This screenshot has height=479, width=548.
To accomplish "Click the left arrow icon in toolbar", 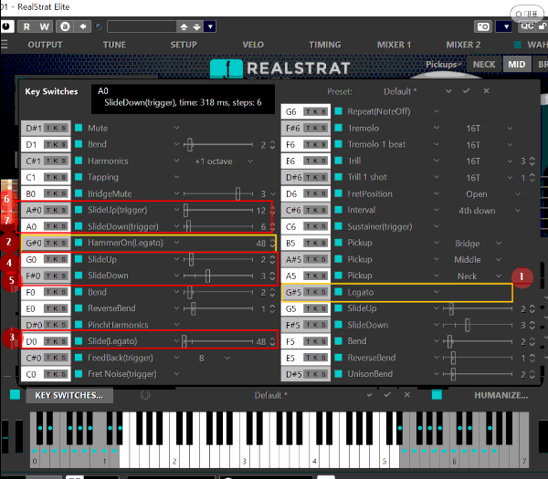I will (x=83, y=26).
